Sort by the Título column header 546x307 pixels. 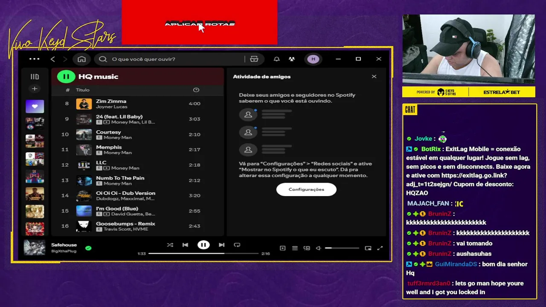click(x=83, y=90)
